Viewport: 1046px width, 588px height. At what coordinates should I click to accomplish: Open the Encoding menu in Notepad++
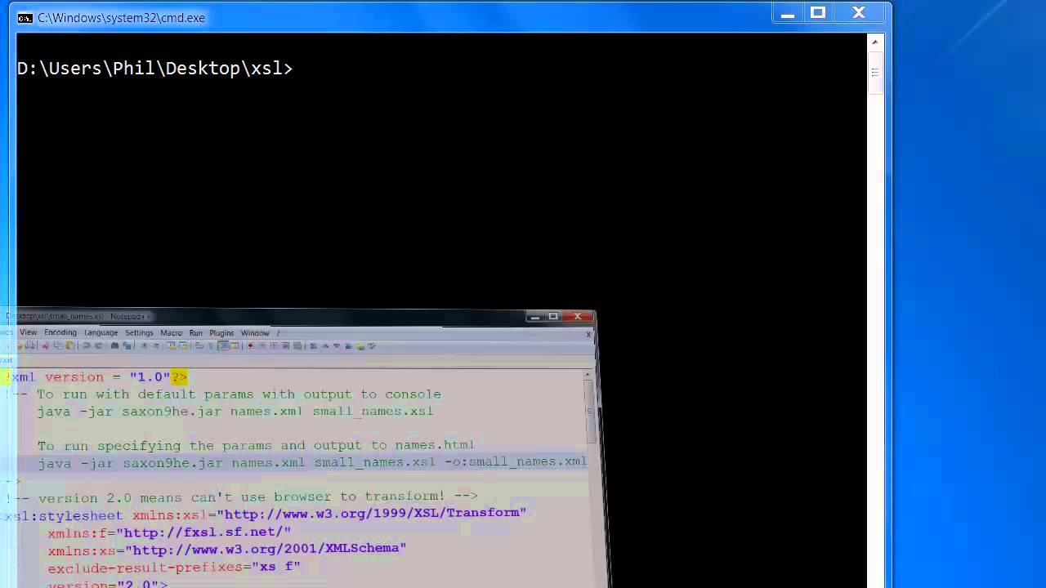(60, 332)
